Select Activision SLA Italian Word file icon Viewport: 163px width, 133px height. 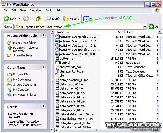(57, 45)
